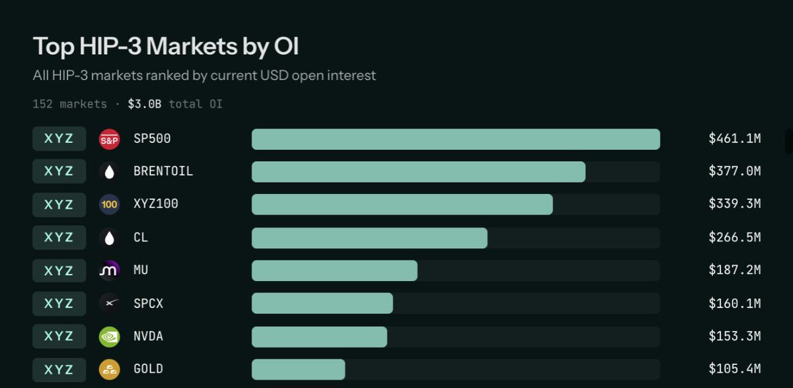The image size is (793, 388).
Task: Click the Top HIP-3 Markets by OI heading
Action: 166,47
